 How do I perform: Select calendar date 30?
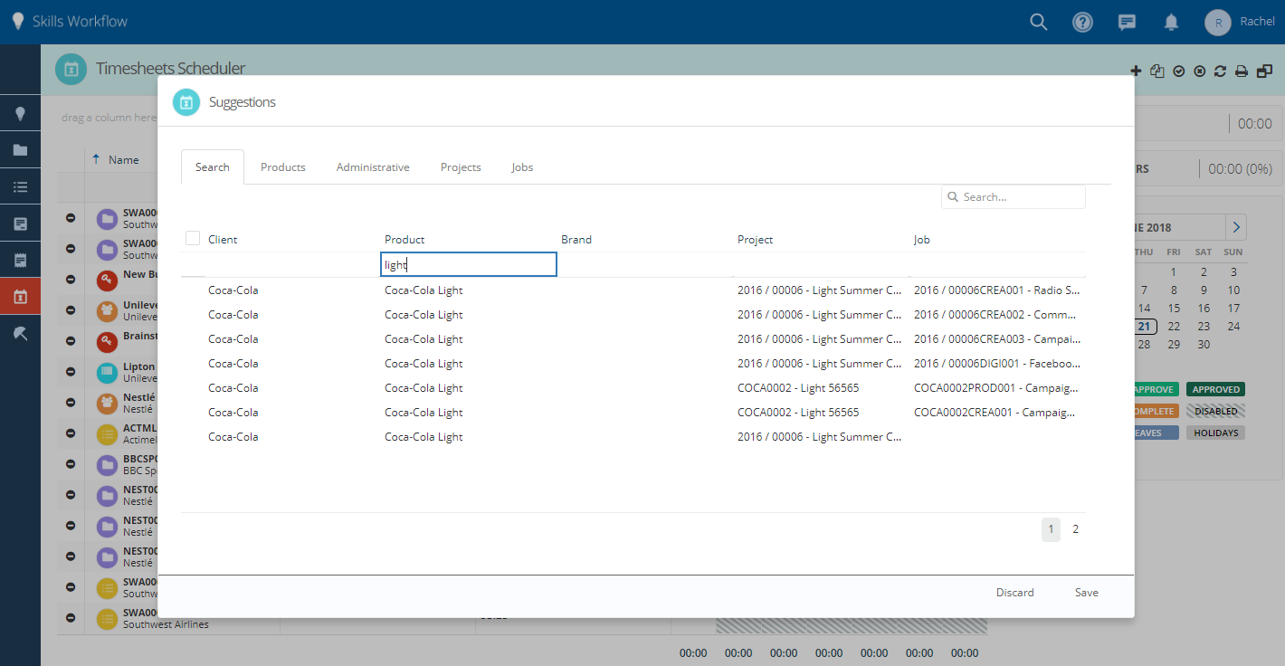click(1204, 344)
